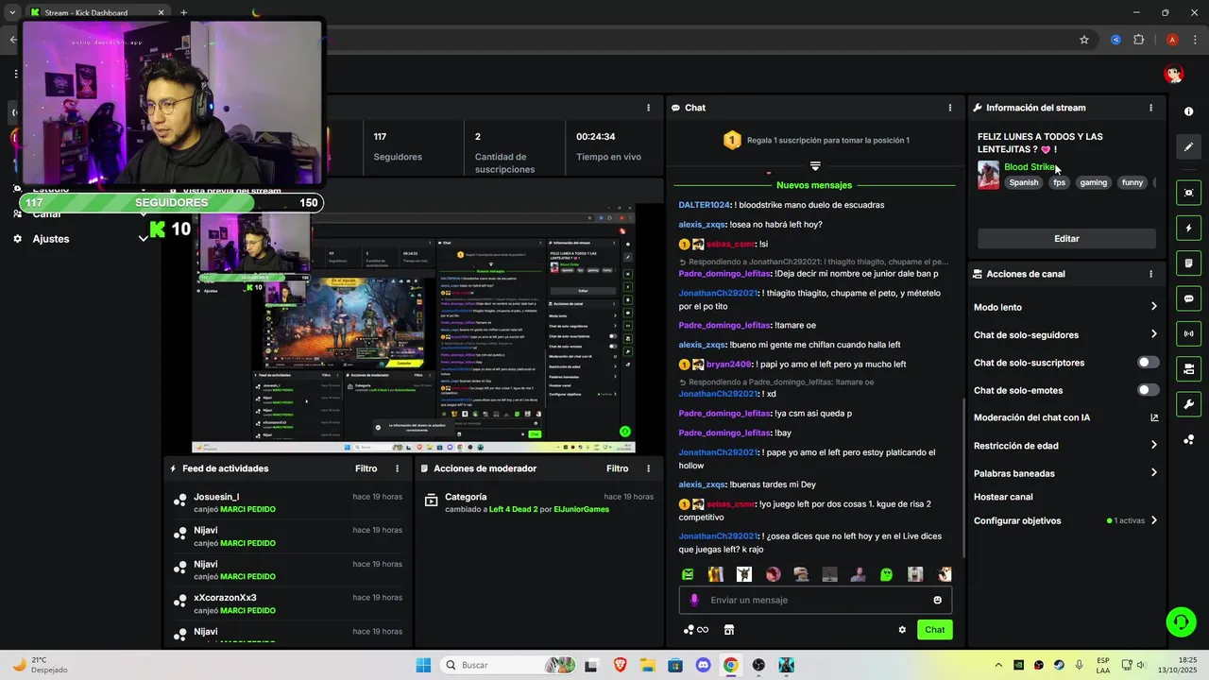Open Filtro in Feed de actividades

(366, 468)
